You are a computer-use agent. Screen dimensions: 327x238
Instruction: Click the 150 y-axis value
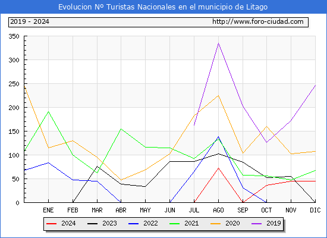pyautogui.click(x=14, y=131)
